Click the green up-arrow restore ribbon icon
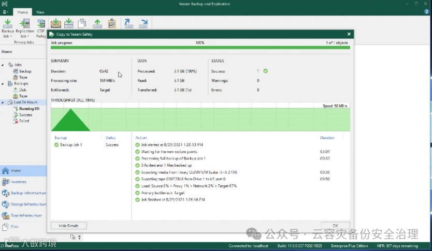 pos(97,23)
